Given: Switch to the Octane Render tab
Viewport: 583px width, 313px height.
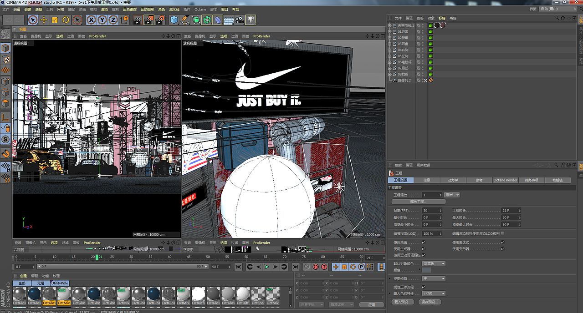Looking at the screenshot, I should 505,180.
